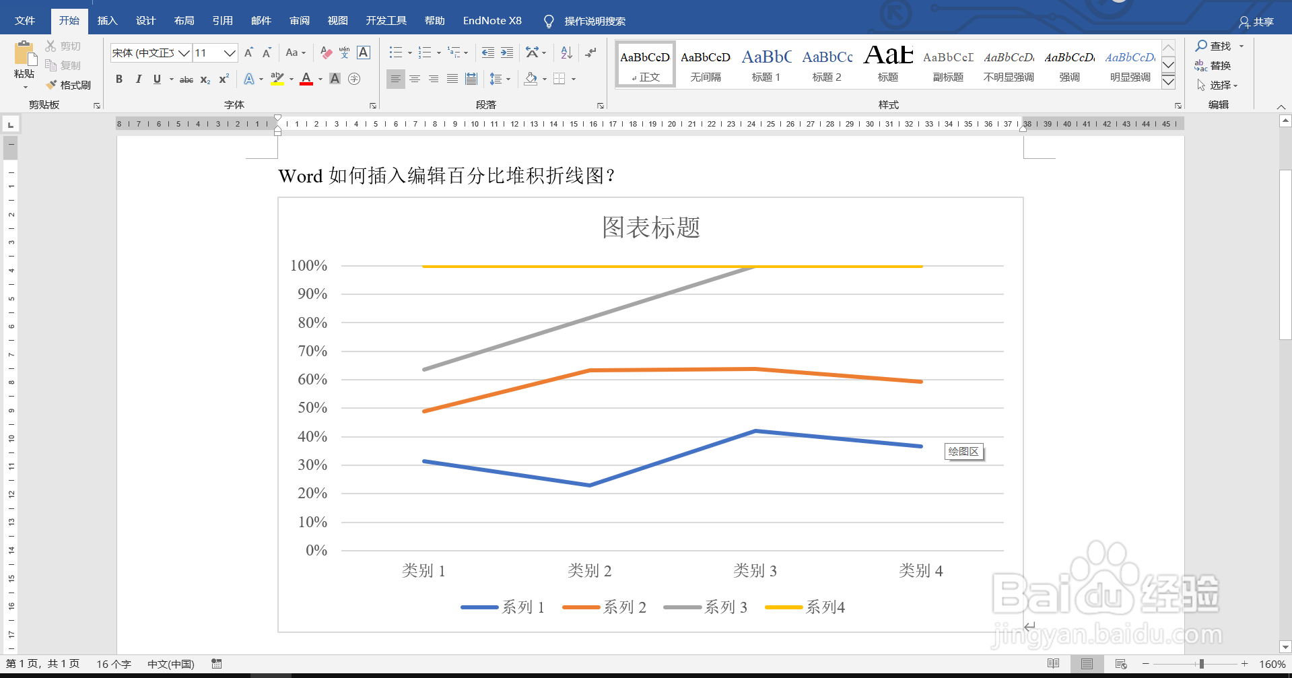This screenshot has height=678, width=1292.
Task: Switch to Web Layout view in status bar
Action: click(1121, 664)
